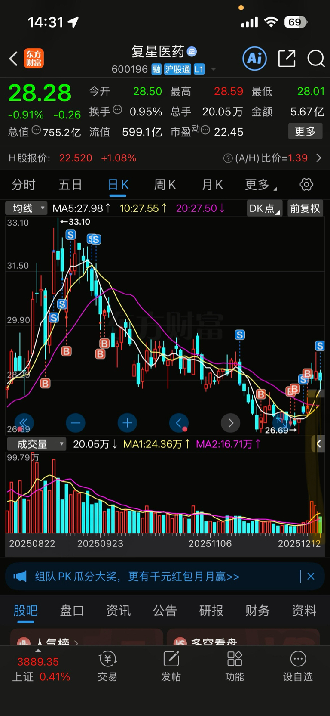This screenshot has height=716, width=330.
Task: Tap the stock name 复星医药
Action: (158, 52)
